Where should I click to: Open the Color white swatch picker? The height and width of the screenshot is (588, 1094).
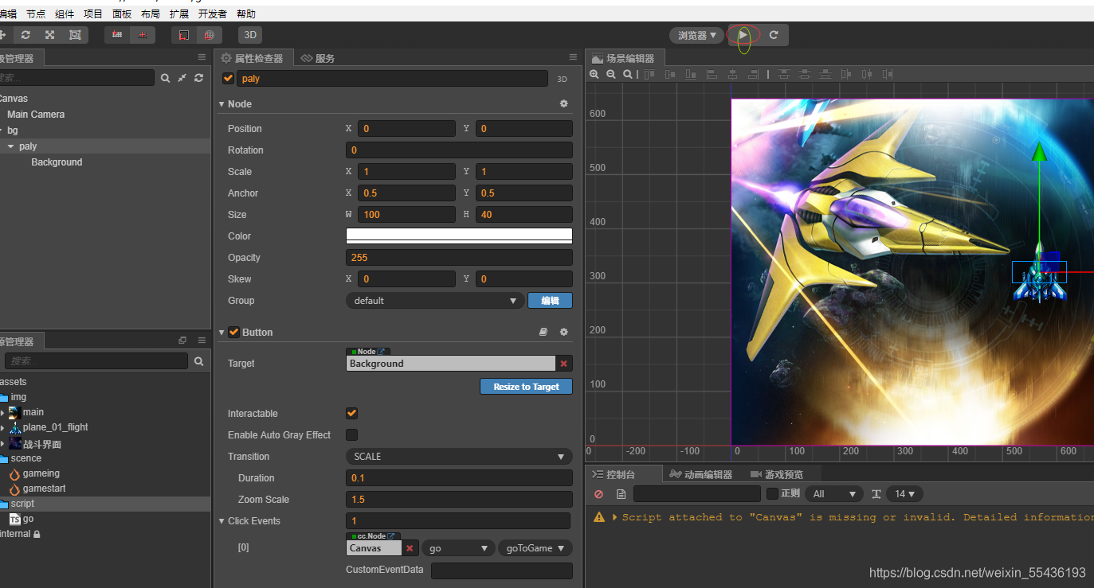(x=459, y=236)
